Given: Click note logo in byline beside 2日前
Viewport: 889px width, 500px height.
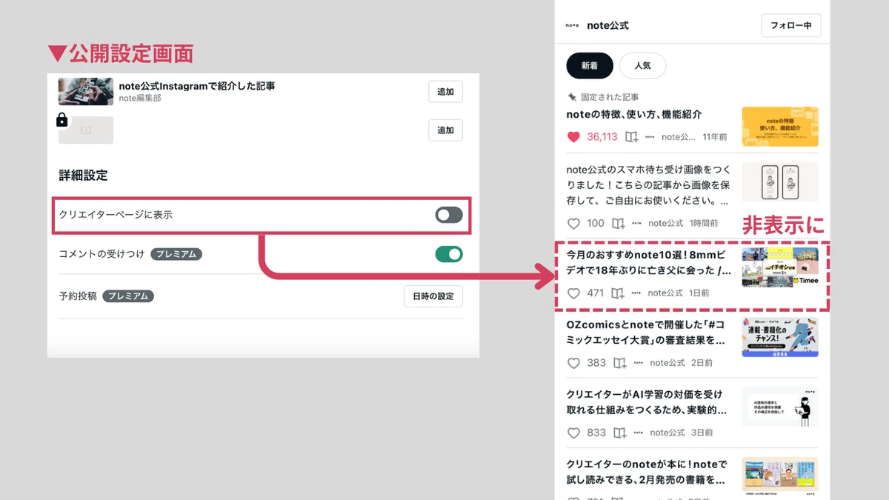Looking at the screenshot, I should (x=638, y=363).
